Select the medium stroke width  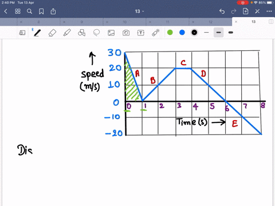tap(219, 33)
